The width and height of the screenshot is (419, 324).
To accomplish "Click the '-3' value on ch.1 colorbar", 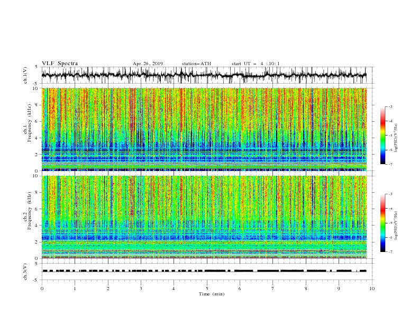I will point(390,106).
